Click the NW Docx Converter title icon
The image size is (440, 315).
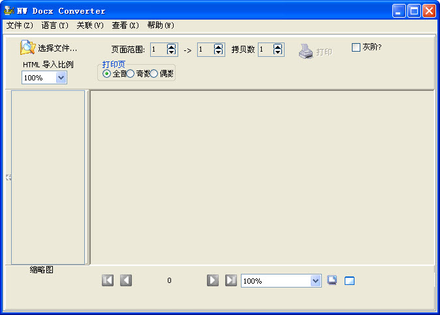click(9, 10)
